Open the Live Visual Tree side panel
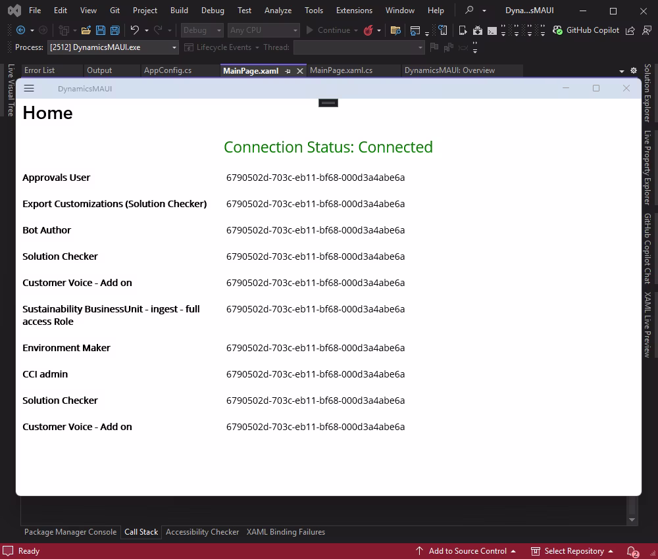 [x=11, y=90]
